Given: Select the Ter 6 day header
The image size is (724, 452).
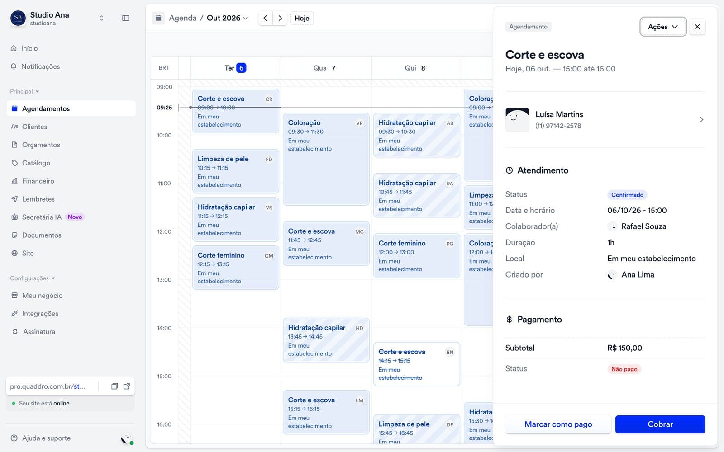Looking at the screenshot, I should pos(235,68).
